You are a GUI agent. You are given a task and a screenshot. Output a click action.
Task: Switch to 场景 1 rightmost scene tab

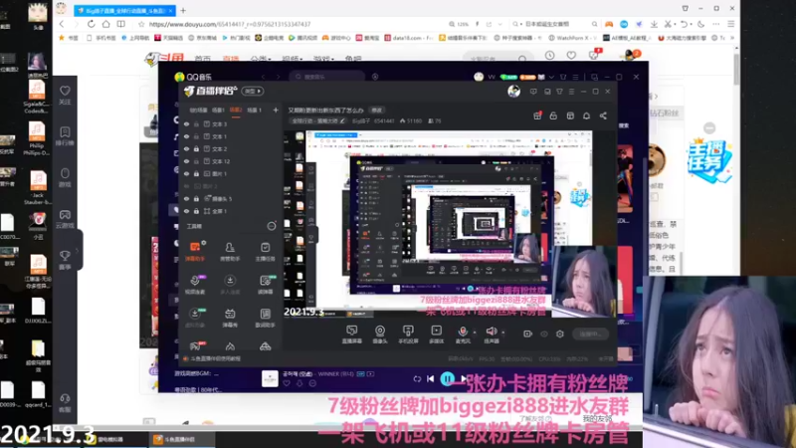(x=255, y=110)
